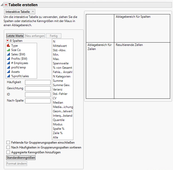Enable Fehlende für Gruppierungsspalten einschließen checkbox
The height and width of the screenshot is (170, 173).
[8, 143]
